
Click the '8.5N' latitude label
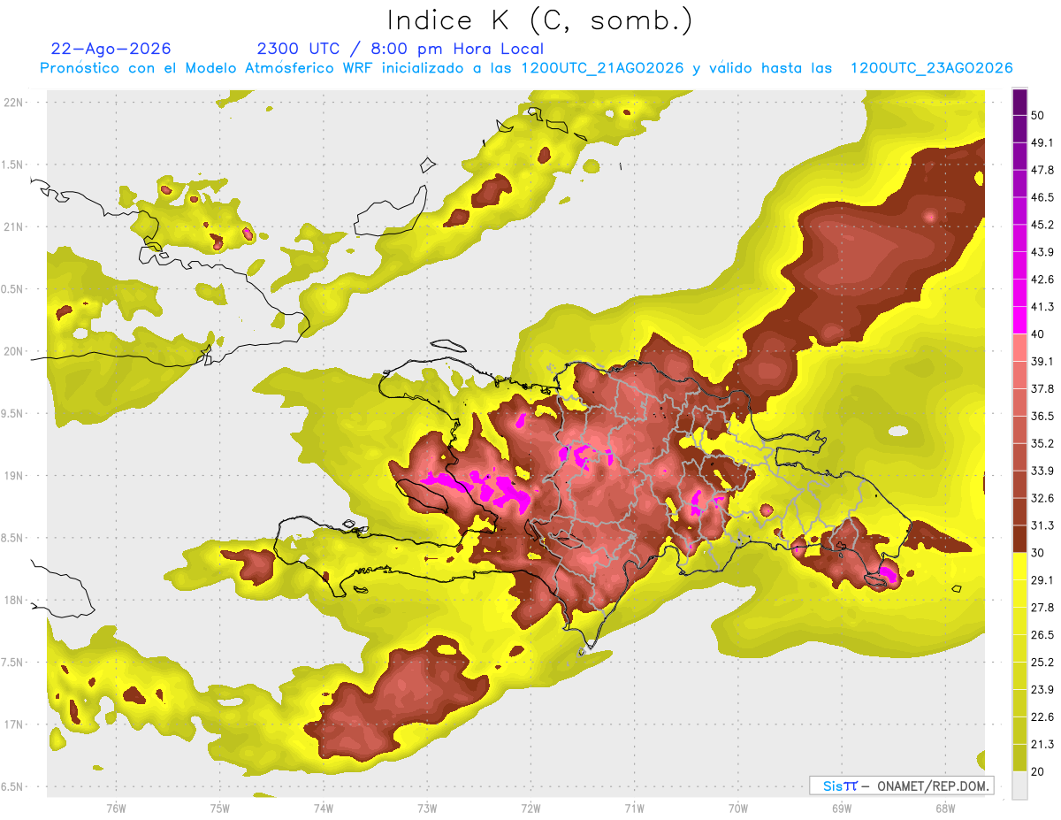[x=13, y=538]
